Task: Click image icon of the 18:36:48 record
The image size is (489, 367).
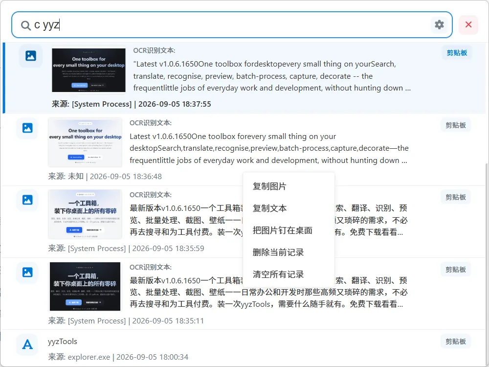Action: coord(27,128)
